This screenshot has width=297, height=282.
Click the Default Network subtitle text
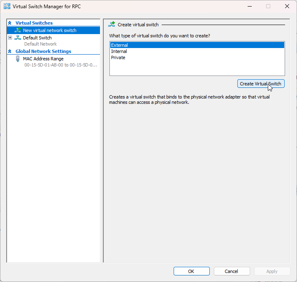(x=41, y=44)
